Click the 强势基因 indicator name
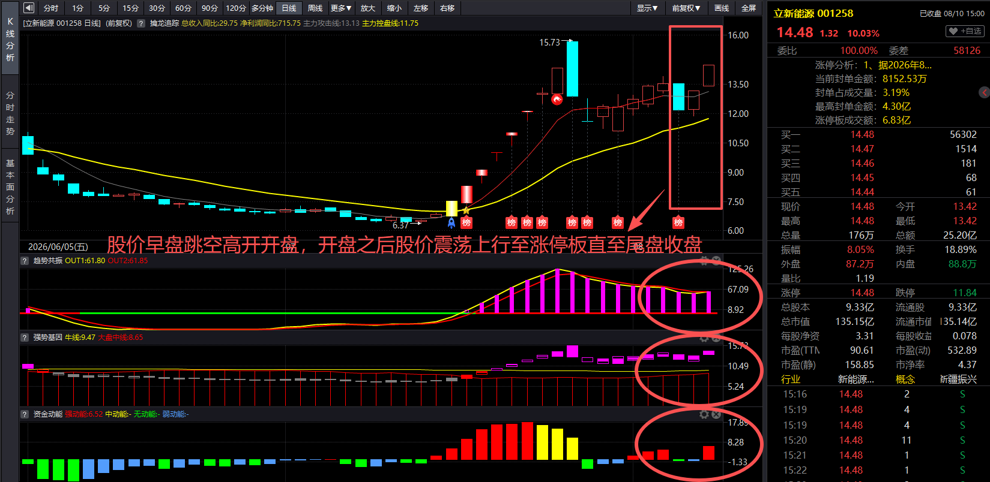The height and width of the screenshot is (482, 990). (x=47, y=338)
